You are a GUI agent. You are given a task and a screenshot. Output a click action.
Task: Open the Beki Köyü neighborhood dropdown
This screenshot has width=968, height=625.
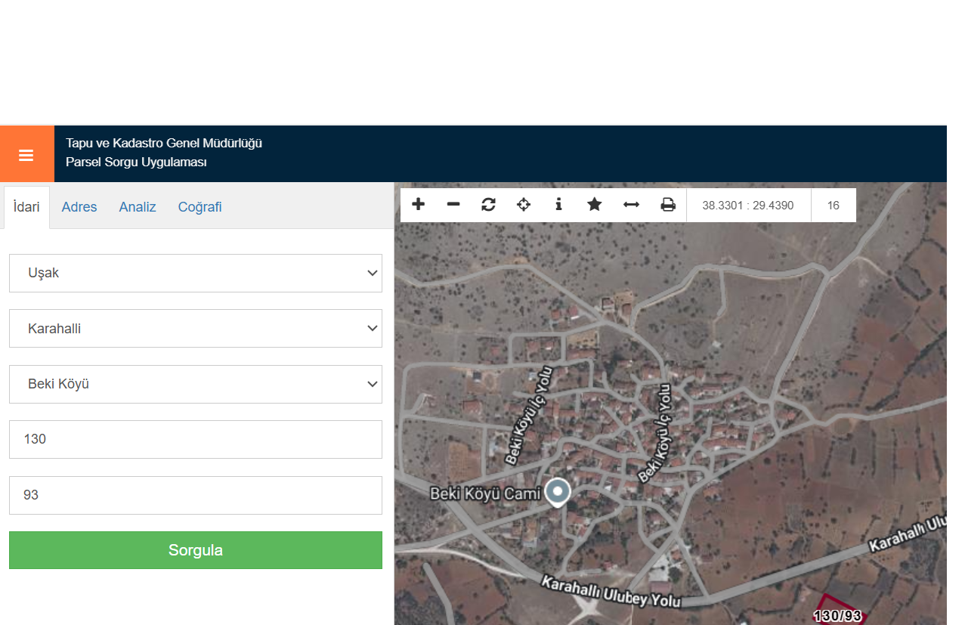(196, 384)
